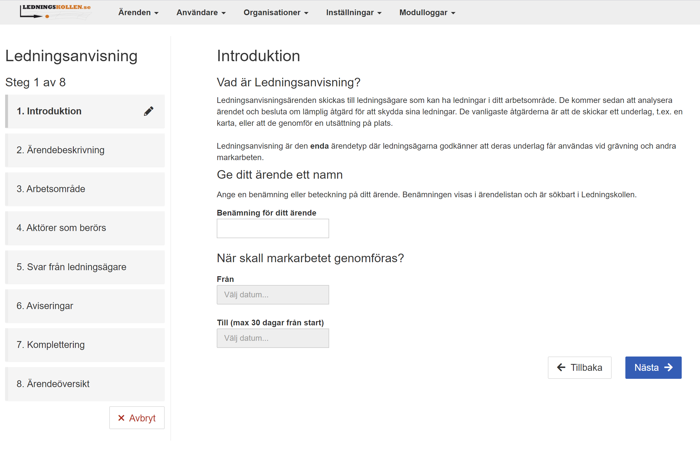Open the Organisationer dropdown
Screen dimensions: 700x450
click(276, 13)
